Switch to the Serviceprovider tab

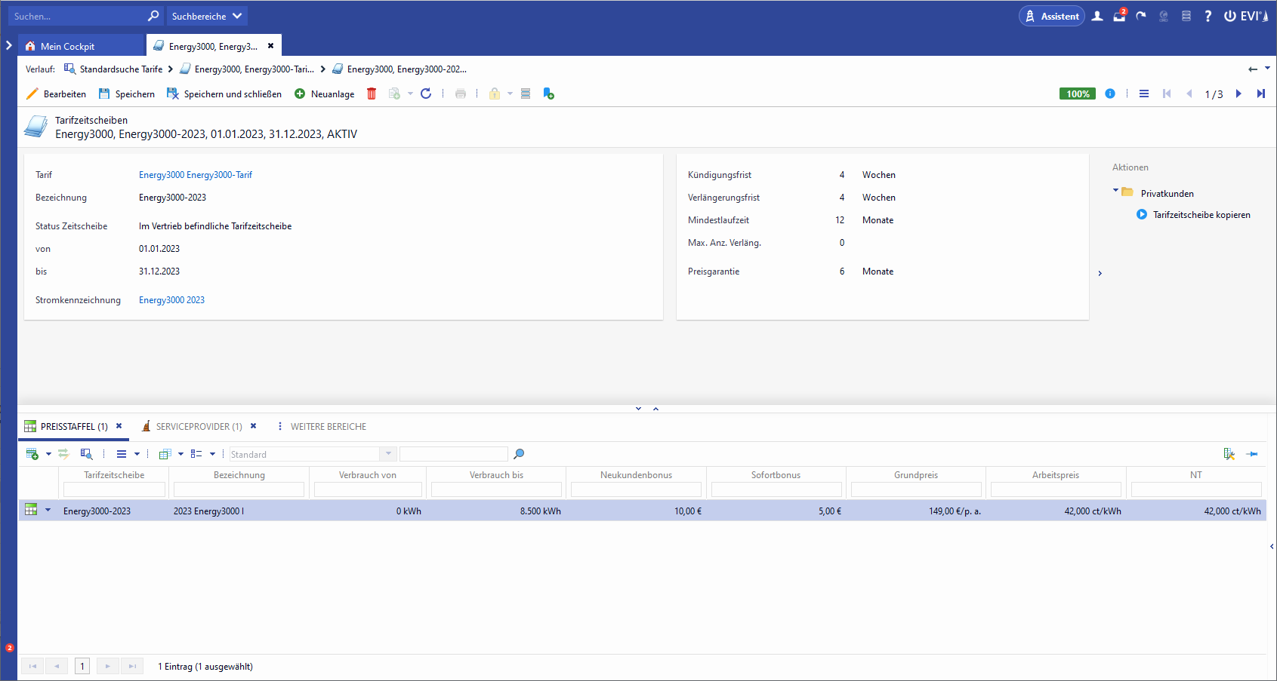click(x=199, y=427)
